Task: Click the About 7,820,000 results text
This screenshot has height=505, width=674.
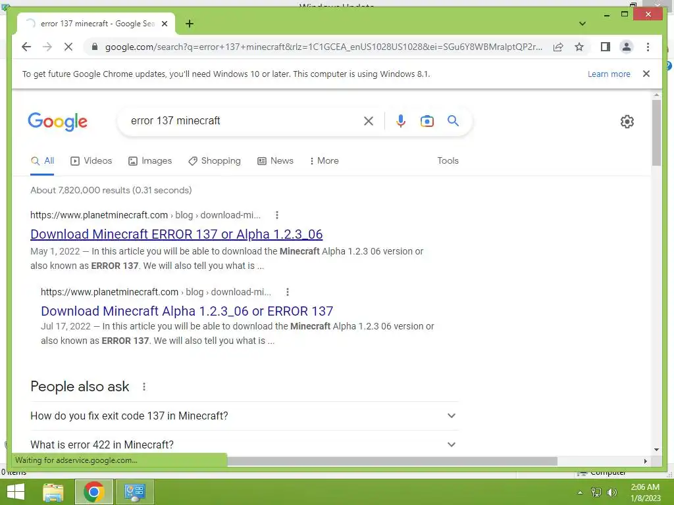Action: coord(111,190)
